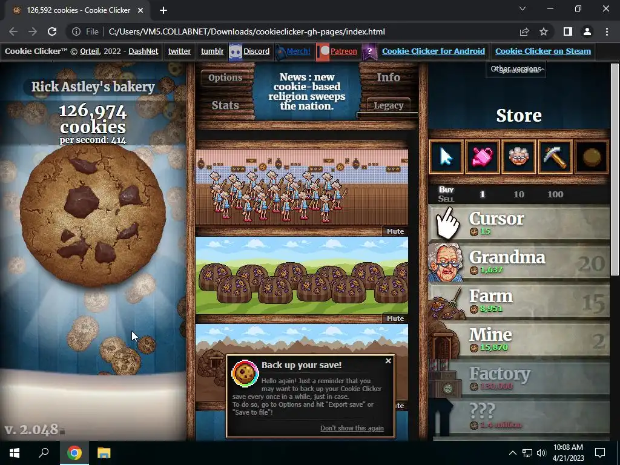Set purchase quantity to 10

(x=519, y=194)
